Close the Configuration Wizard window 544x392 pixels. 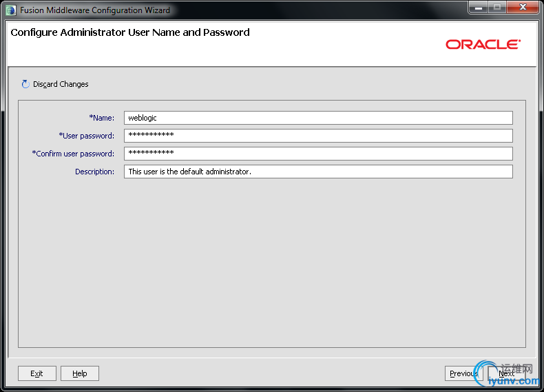523,8
